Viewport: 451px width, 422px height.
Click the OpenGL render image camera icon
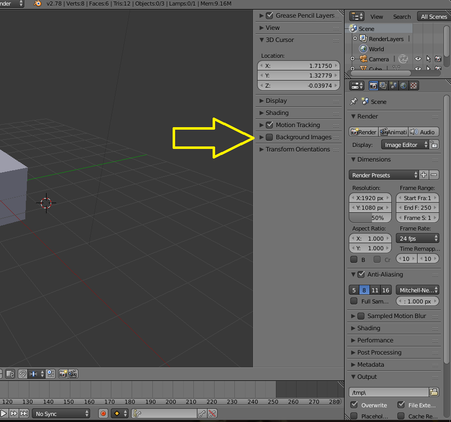click(63, 374)
